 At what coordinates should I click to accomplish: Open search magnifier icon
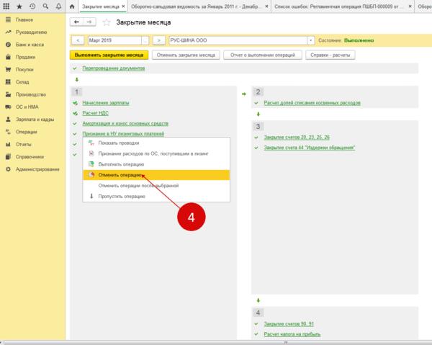coord(45,6)
